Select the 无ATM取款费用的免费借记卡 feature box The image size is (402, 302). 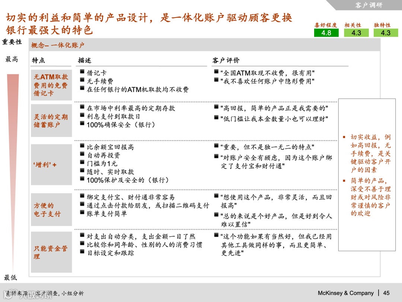click(51, 85)
